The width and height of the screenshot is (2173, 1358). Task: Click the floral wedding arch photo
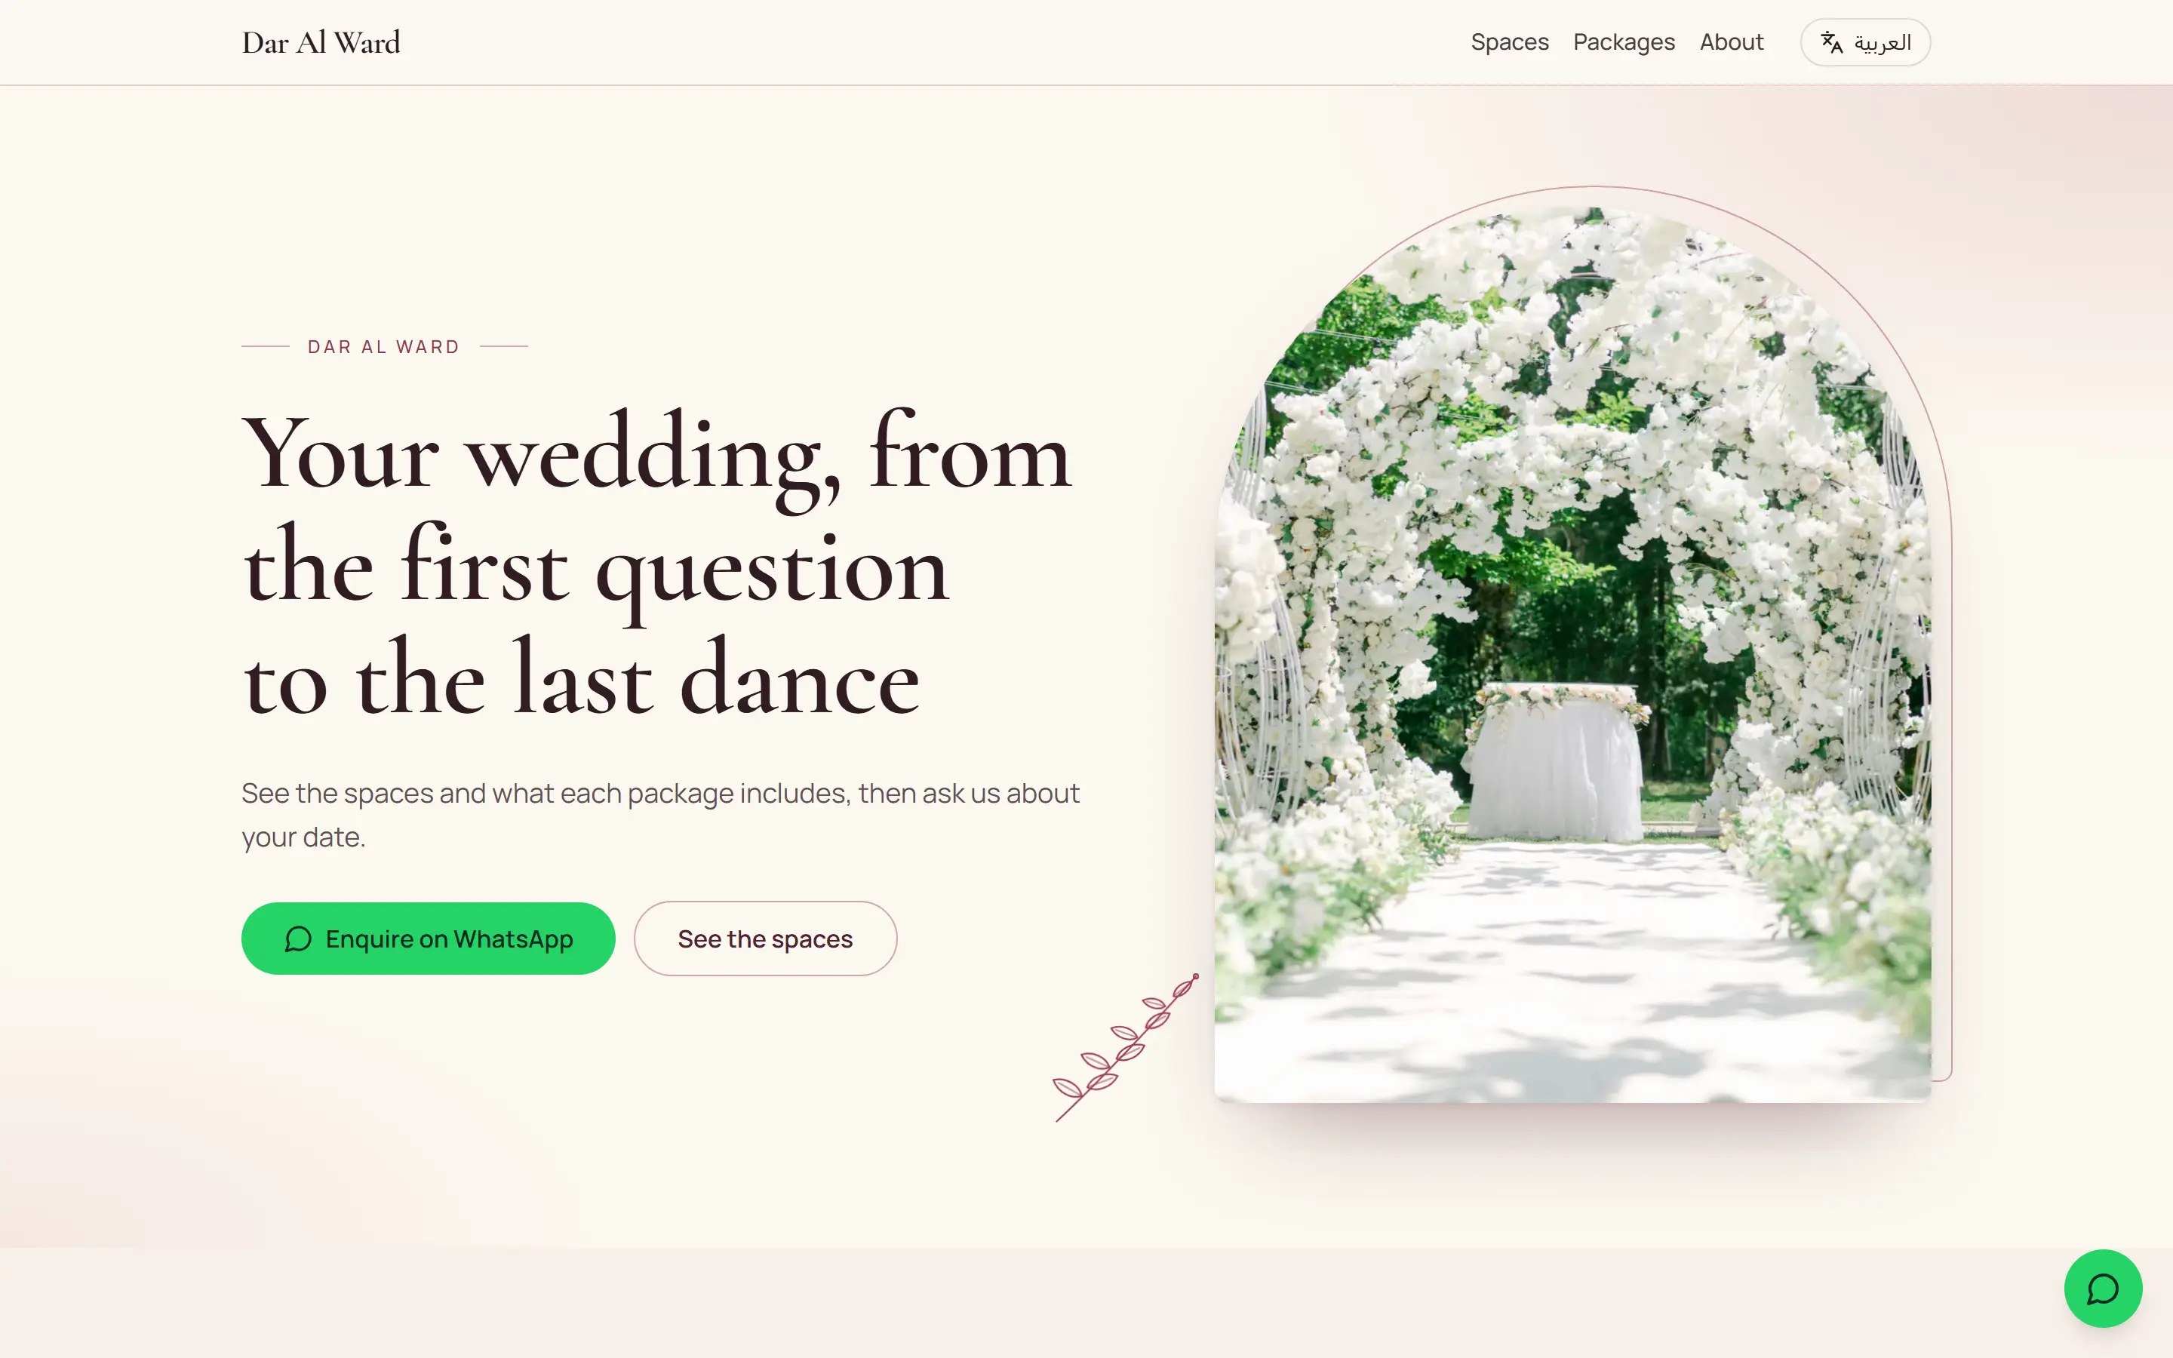pyautogui.click(x=1572, y=655)
